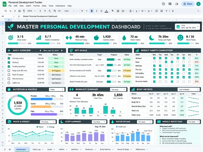Open the text color picker
The image size is (203, 152).
point(106,11)
